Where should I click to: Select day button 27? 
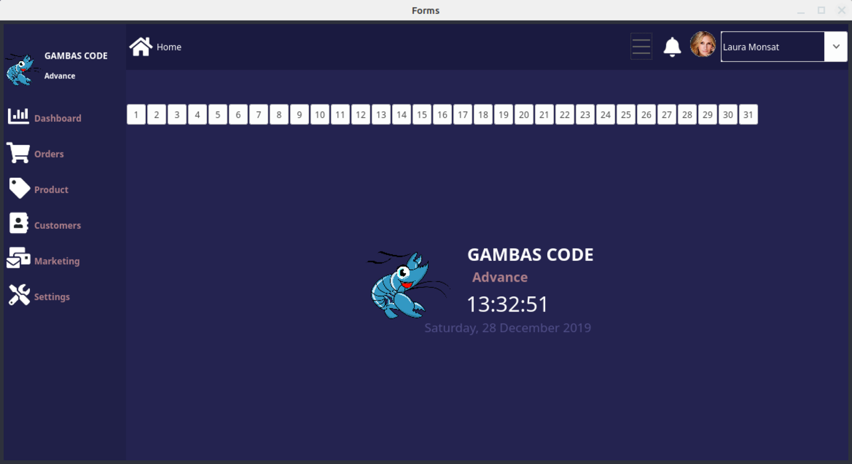point(667,115)
